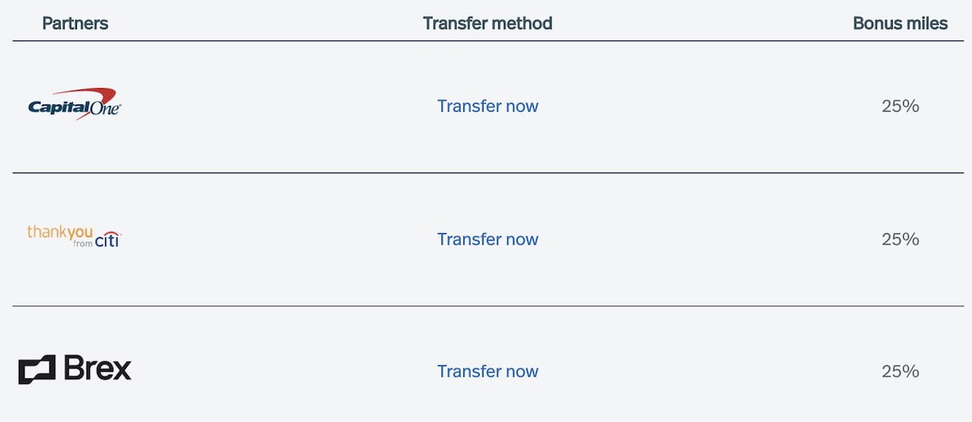Image resolution: width=972 pixels, height=422 pixels.
Task: Open Transfer now for Brex
Action: point(488,371)
